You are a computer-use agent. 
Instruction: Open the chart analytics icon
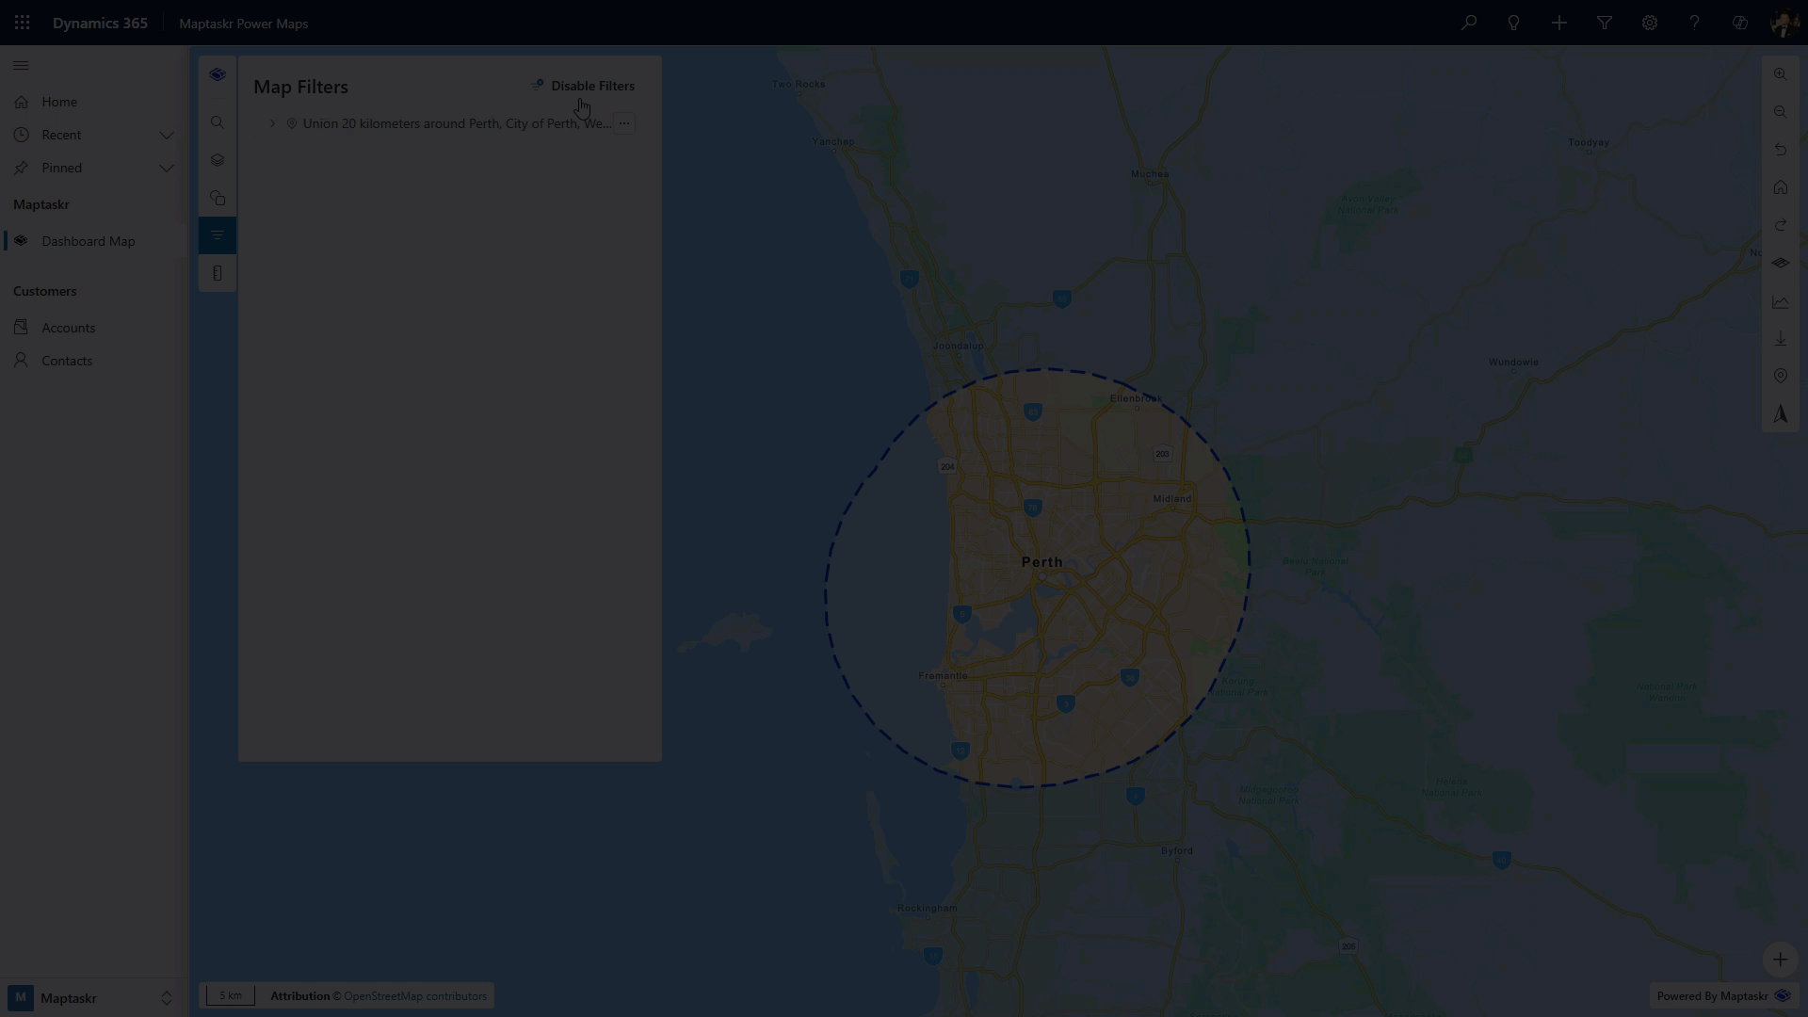pyautogui.click(x=1780, y=302)
